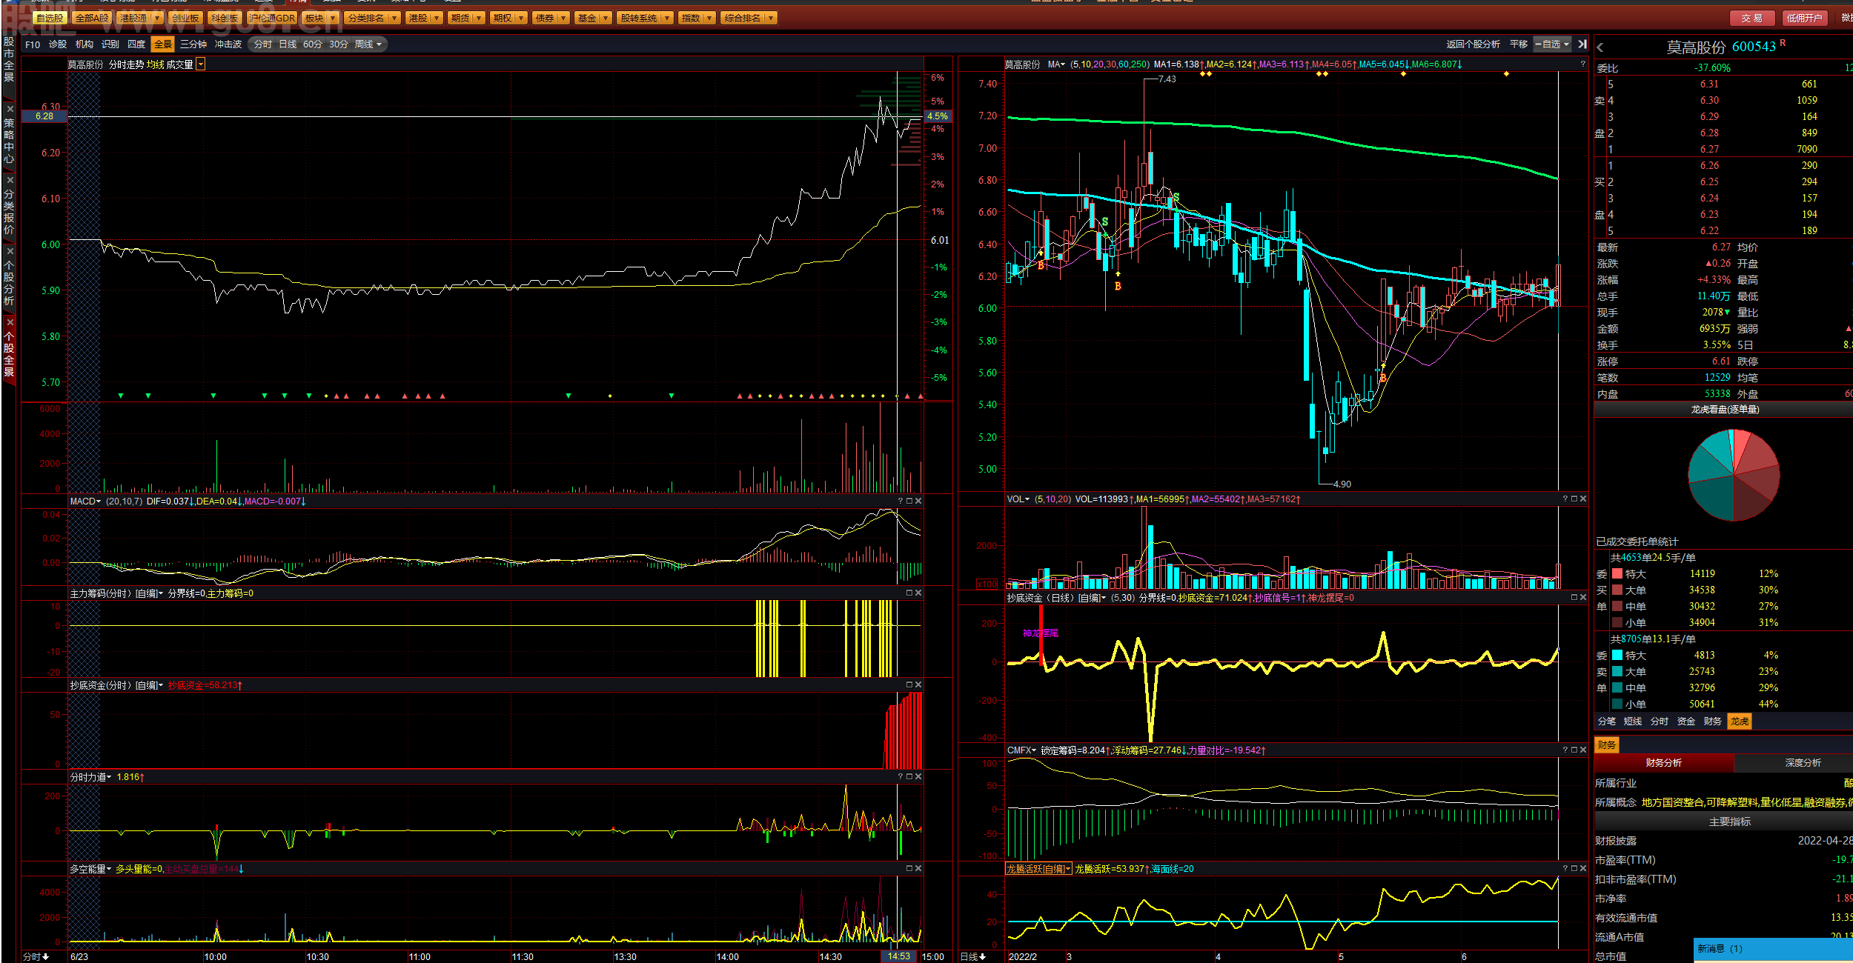Switch to the 冲击波 tab

(228, 44)
